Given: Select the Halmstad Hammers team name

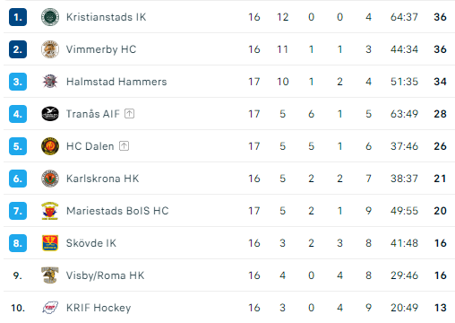Looking at the screenshot, I should tap(116, 82).
